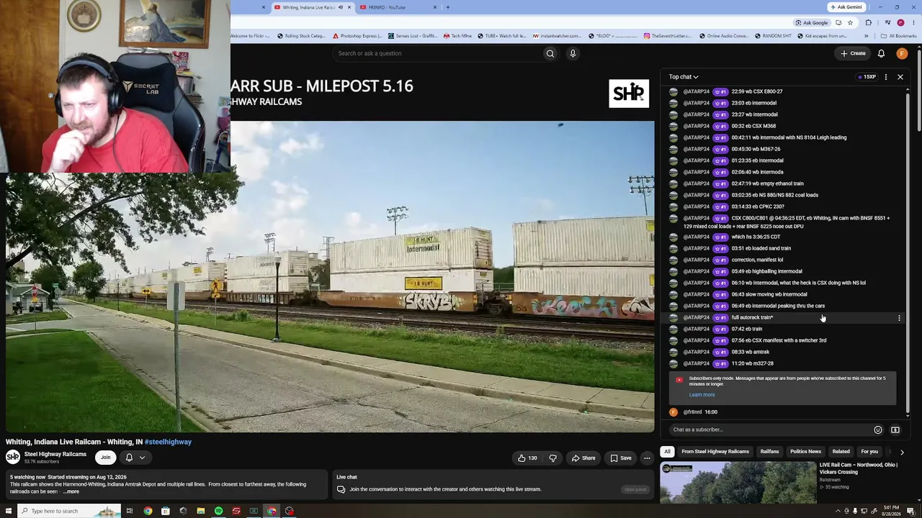Click the Open panel button for live chat

(635, 490)
